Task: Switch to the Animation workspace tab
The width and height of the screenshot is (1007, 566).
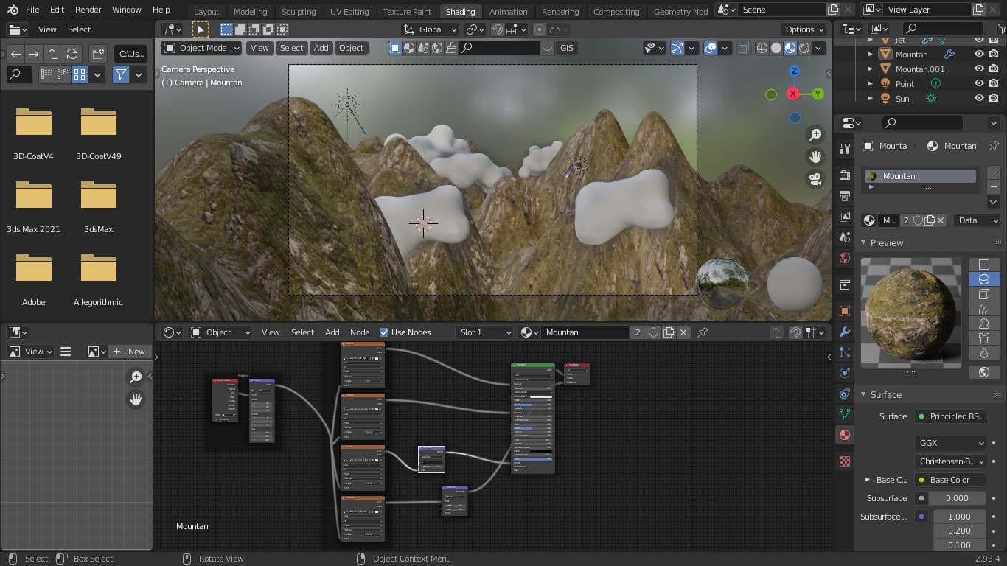Action: tap(508, 11)
